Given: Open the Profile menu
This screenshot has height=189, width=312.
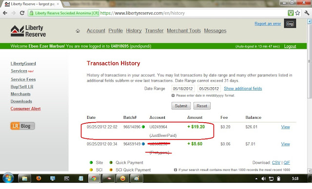Looking at the screenshot, I should pos(116,31).
